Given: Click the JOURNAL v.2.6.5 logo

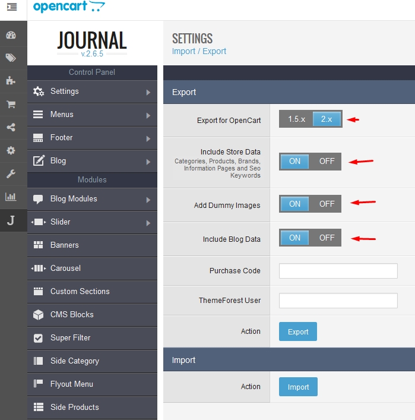Looking at the screenshot, I should 92,43.
